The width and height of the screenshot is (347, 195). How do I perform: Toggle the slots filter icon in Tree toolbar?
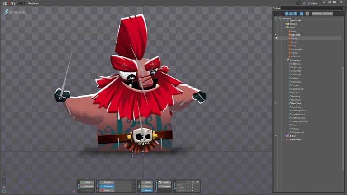(x=291, y=14)
